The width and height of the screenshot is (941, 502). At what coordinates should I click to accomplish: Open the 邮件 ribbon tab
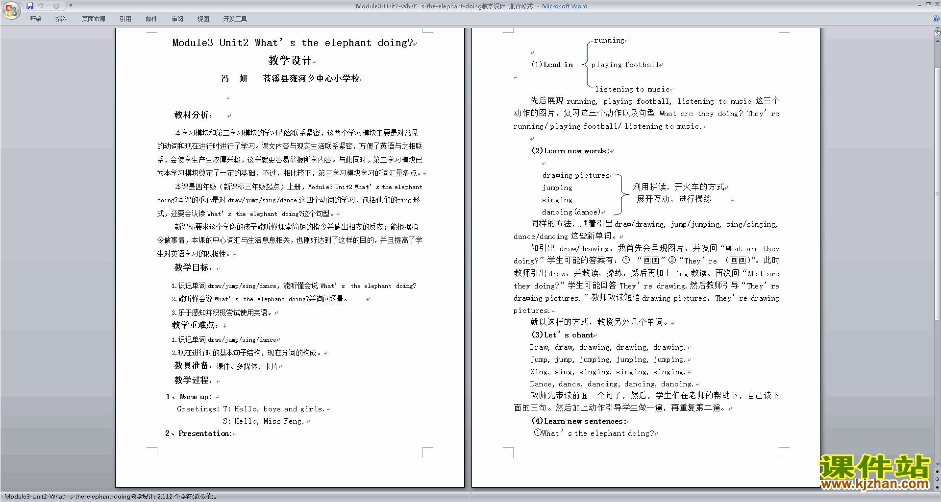point(151,19)
